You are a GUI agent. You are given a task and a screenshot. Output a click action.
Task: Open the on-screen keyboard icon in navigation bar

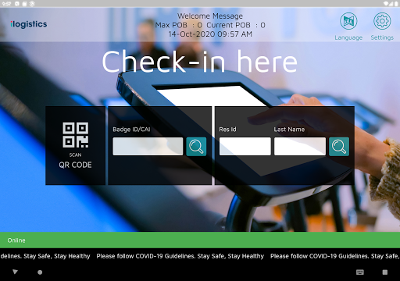[360, 272]
